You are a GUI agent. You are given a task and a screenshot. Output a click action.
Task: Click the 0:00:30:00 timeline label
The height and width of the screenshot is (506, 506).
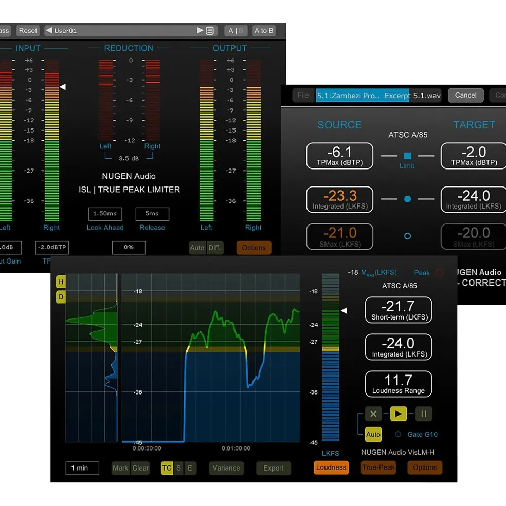click(147, 448)
